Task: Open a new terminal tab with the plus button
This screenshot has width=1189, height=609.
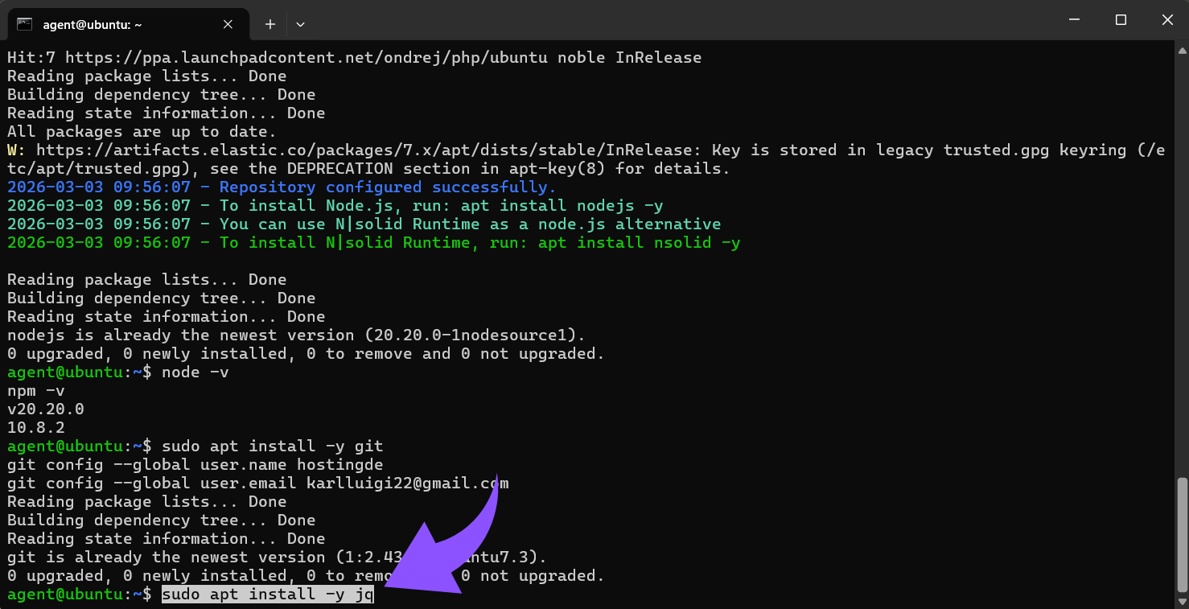Action: click(x=269, y=24)
